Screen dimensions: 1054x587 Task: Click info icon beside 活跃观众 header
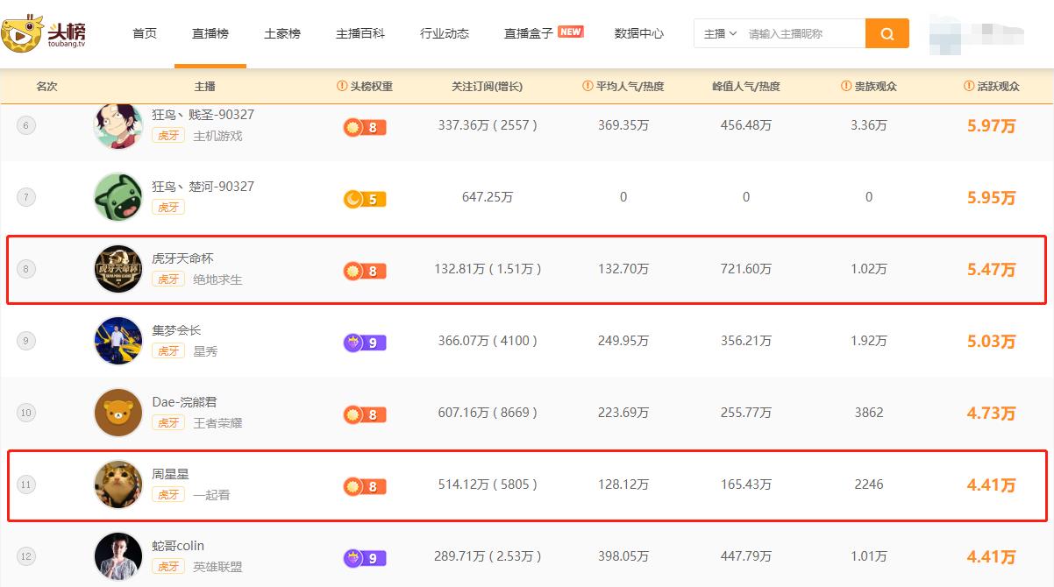tap(969, 87)
